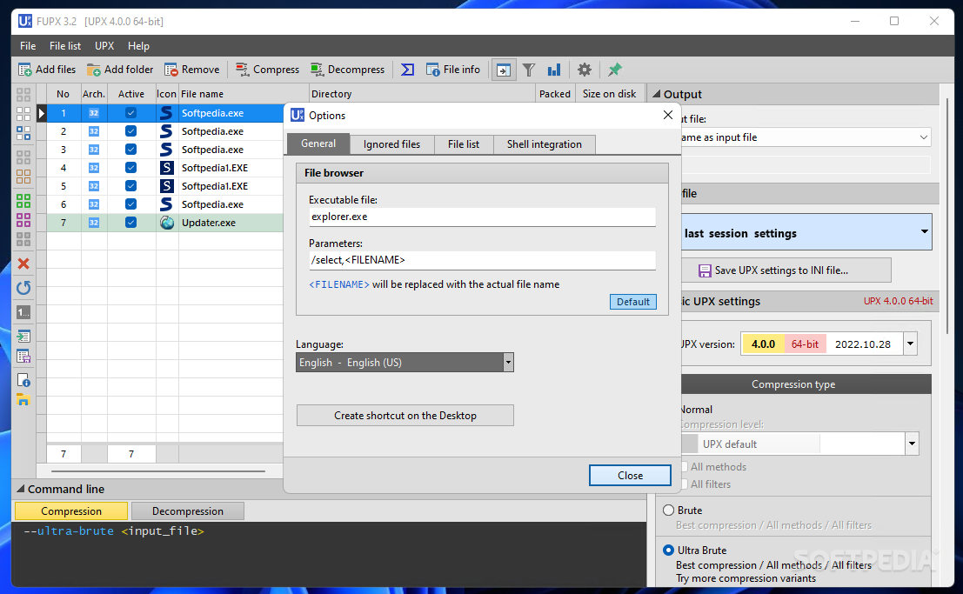Click the bar chart statistics icon
The width and height of the screenshot is (963, 594).
554,70
